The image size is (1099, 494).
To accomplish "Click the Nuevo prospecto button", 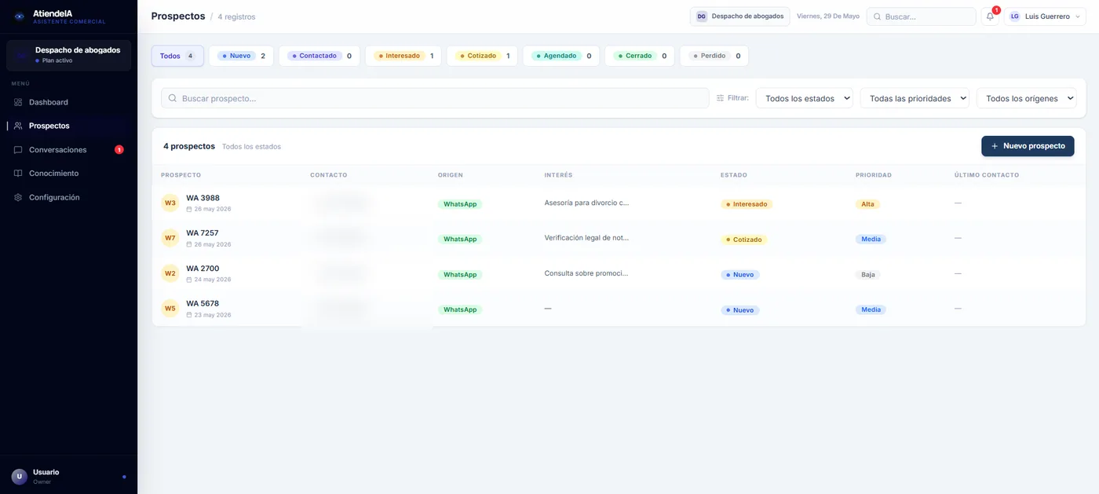I will (1028, 146).
